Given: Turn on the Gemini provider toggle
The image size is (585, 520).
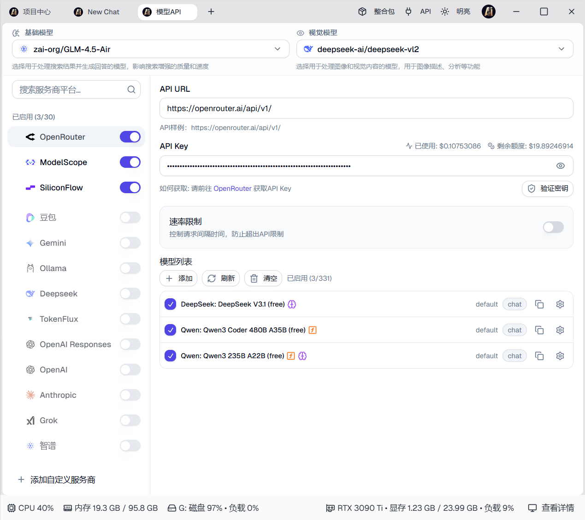Looking at the screenshot, I should click(130, 243).
